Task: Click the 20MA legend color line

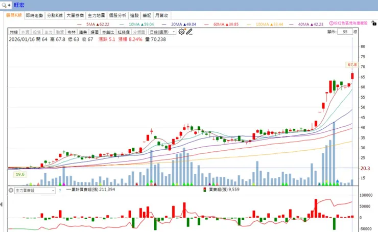Action: (x=164, y=25)
